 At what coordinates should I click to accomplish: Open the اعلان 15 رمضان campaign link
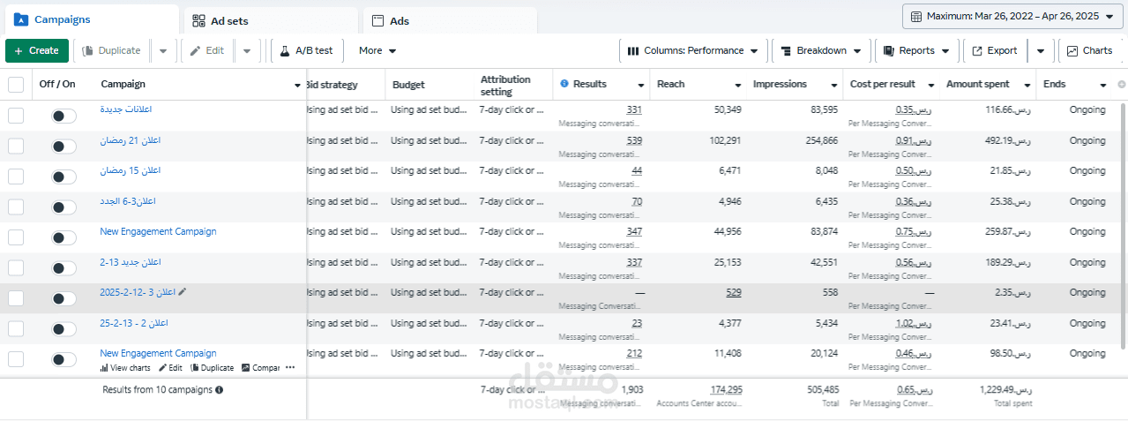click(131, 170)
